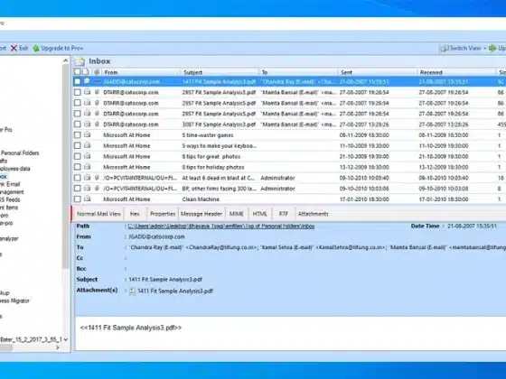Check the box for JGADD@catocorp.com email

78,81
